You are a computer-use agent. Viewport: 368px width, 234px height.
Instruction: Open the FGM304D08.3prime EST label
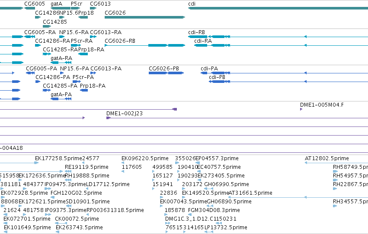214,210
